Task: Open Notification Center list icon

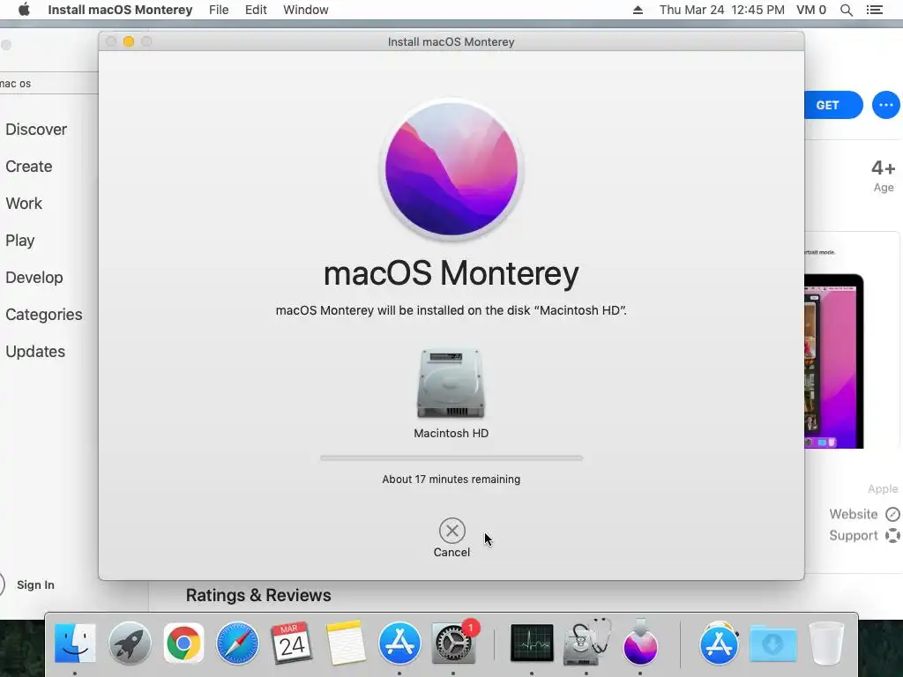Action: 874,10
